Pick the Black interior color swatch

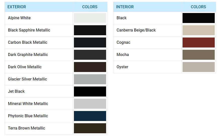coord(198,18)
